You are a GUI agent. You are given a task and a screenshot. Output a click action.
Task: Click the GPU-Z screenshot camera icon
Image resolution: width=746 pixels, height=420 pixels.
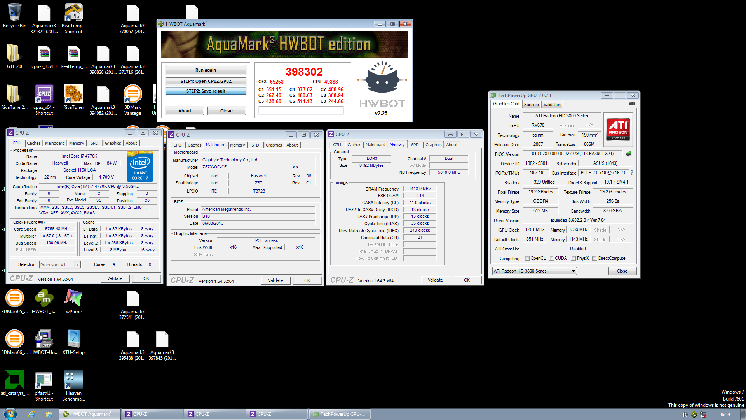[x=632, y=104]
